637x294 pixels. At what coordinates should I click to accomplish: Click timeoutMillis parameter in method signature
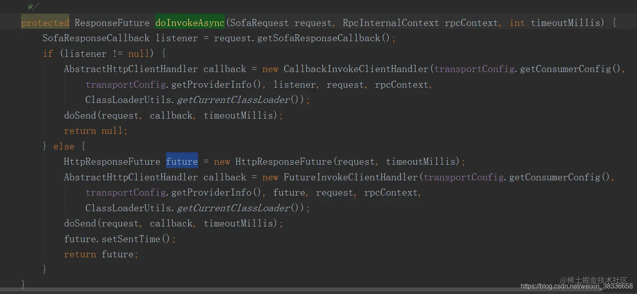tap(565, 23)
